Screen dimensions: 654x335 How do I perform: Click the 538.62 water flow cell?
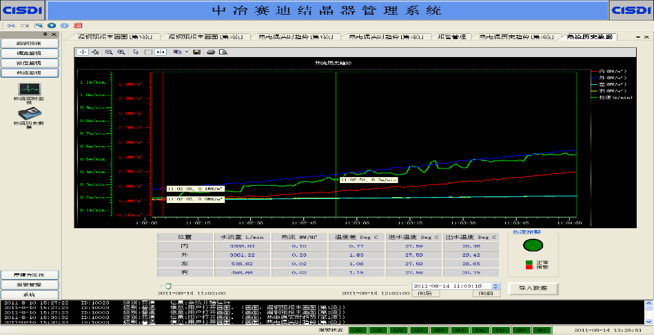[242, 264]
